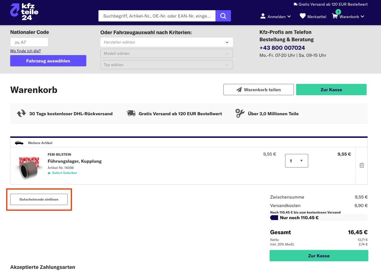This screenshot has height=272, width=381.
Task: Open Typ wählen dropdown
Action: pos(167,65)
